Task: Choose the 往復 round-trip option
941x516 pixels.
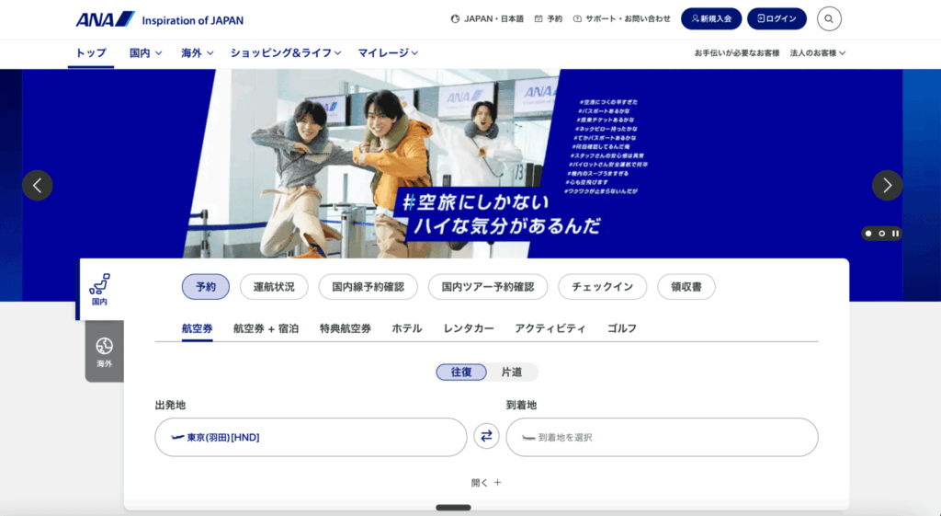Action: [x=461, y=372]
